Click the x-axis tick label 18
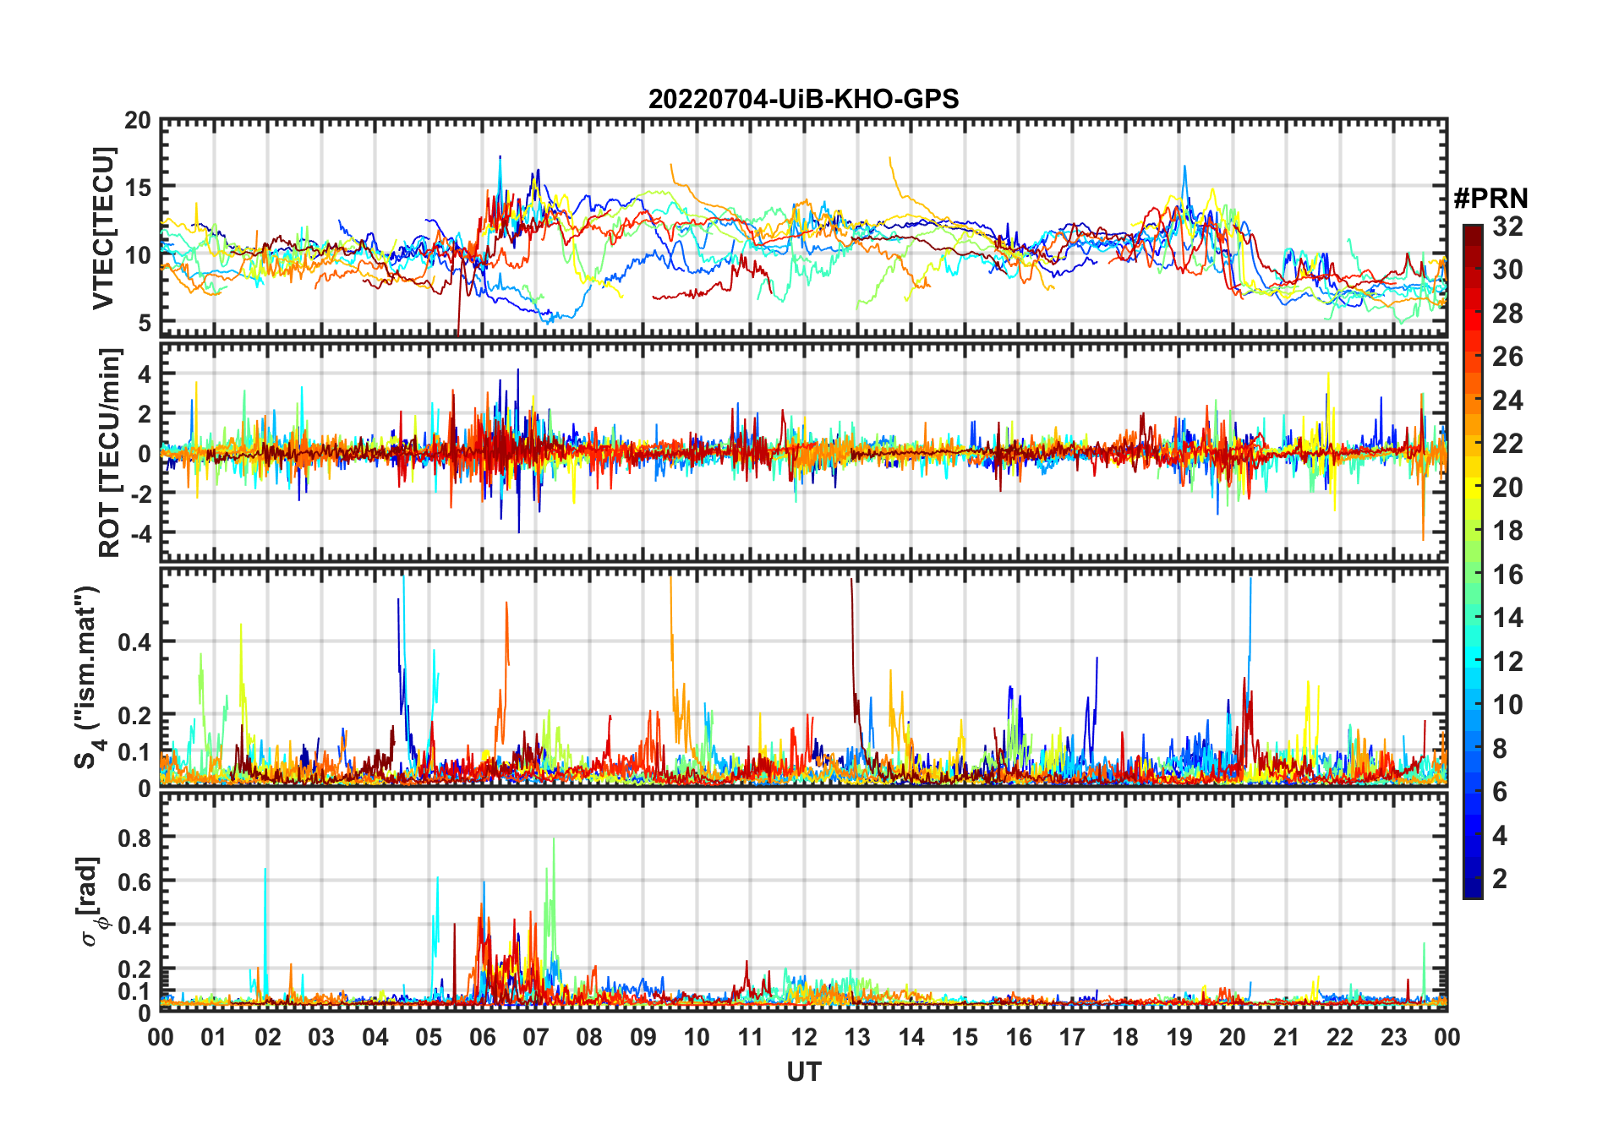 point(1125,1037)
